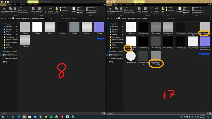Image resolution: width=212 pixels, height=119 pixels.
Task: Click search box in left window
Action: pos(81,18)
